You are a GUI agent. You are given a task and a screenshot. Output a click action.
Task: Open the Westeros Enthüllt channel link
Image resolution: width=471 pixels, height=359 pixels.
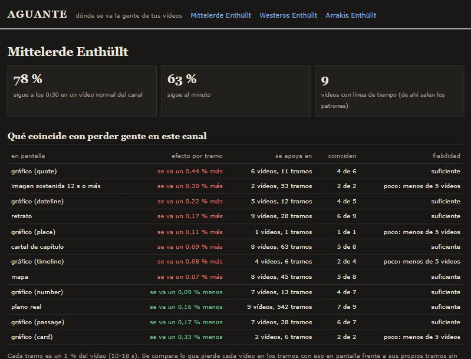coord(288,15)
